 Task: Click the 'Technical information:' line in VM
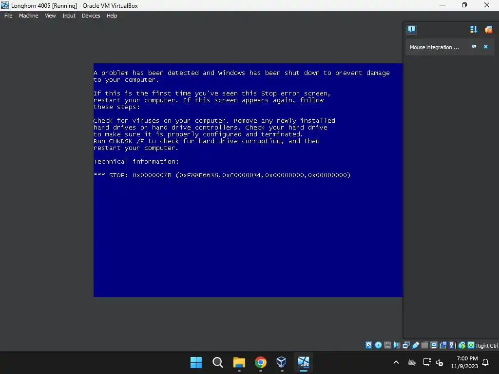point(136,161)
